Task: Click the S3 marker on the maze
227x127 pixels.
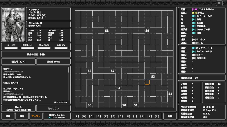Action: pyautogui.click(x=153, y=77)
